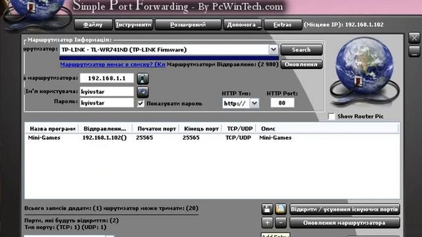Open the Файлу menu
Screen dimensions: 422x237
click(93, 25)
